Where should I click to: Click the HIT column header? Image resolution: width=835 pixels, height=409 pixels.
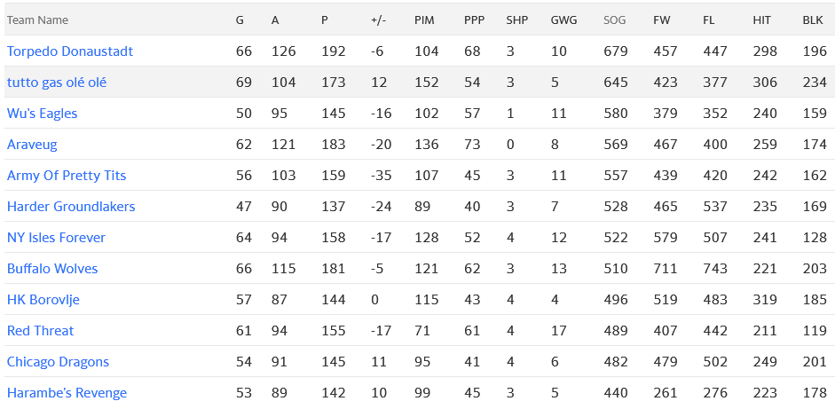(x=761, y=20)
